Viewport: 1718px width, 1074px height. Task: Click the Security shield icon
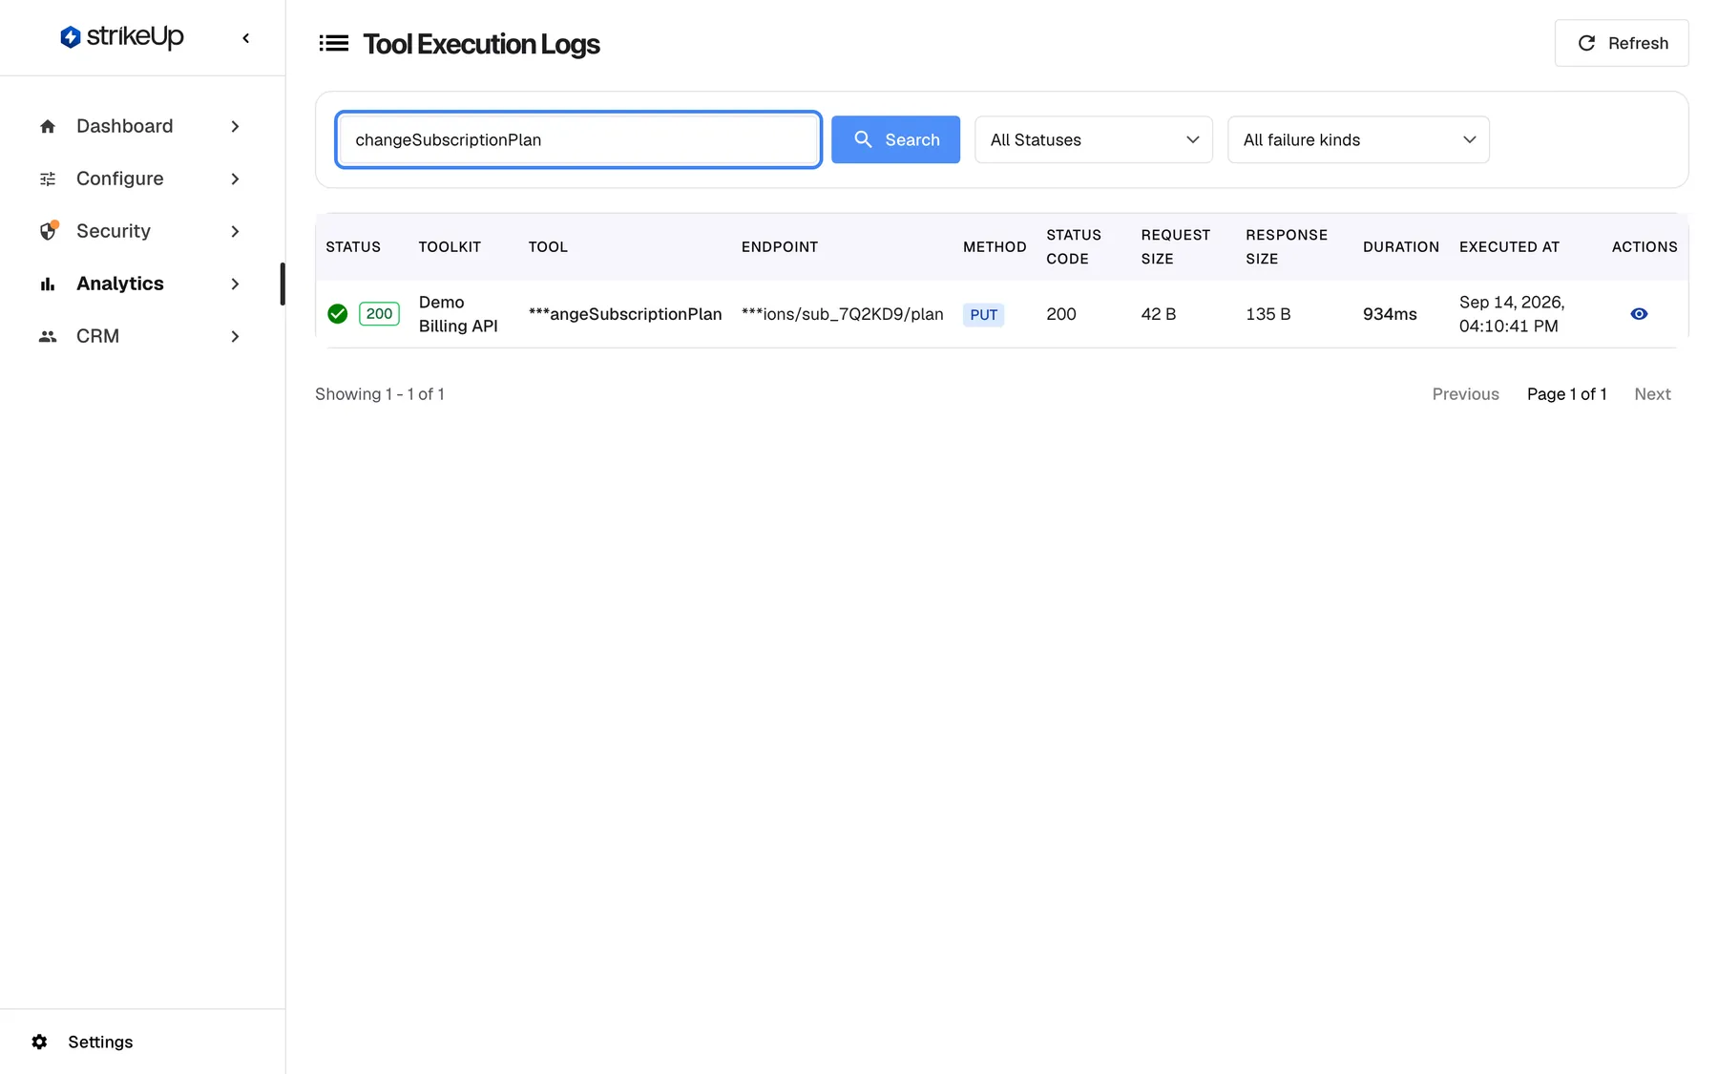click(48, 231)
